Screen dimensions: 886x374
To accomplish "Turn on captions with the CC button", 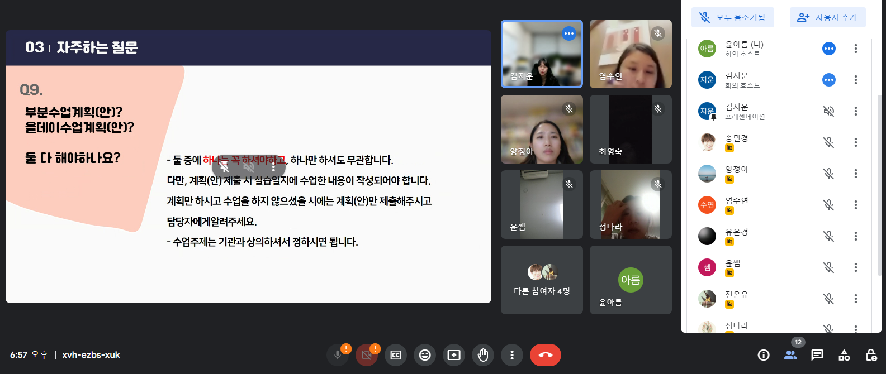I will (x=396, y=355).
